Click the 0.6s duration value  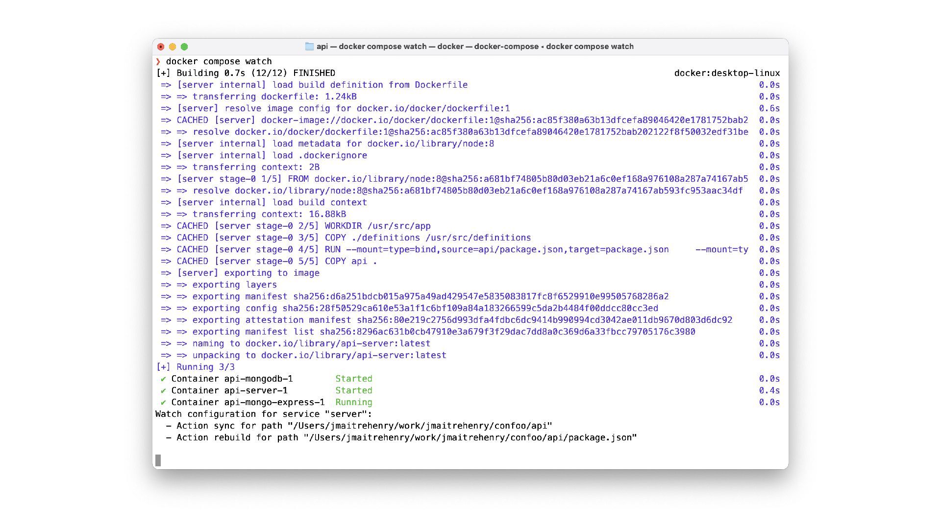tap(769, 108)
